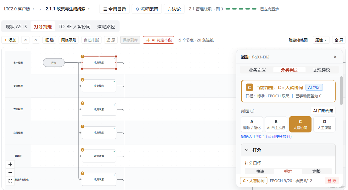Click '2.1 管理线索 · 图 3' label
Screen dimensions: 348x190
point(206,9)
